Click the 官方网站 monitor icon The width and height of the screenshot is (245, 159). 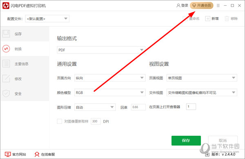[x=8, y=155]
